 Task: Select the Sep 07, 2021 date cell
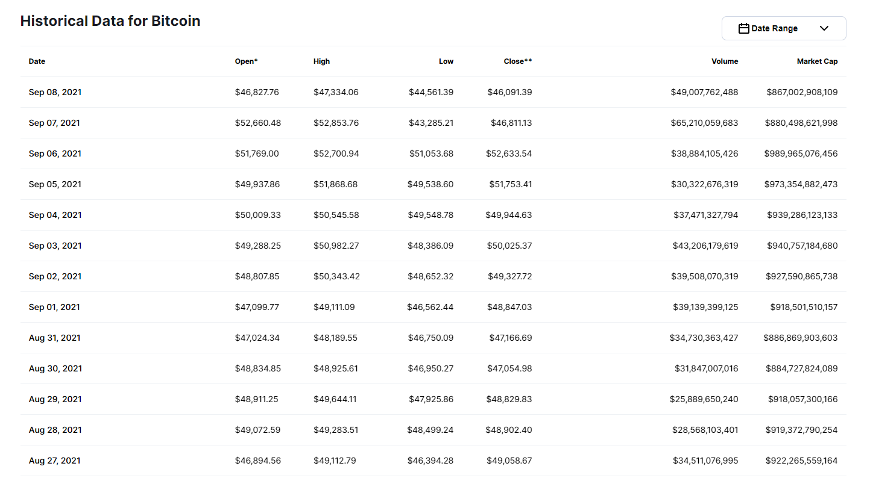pyautogui.click(x=54, y=123)
